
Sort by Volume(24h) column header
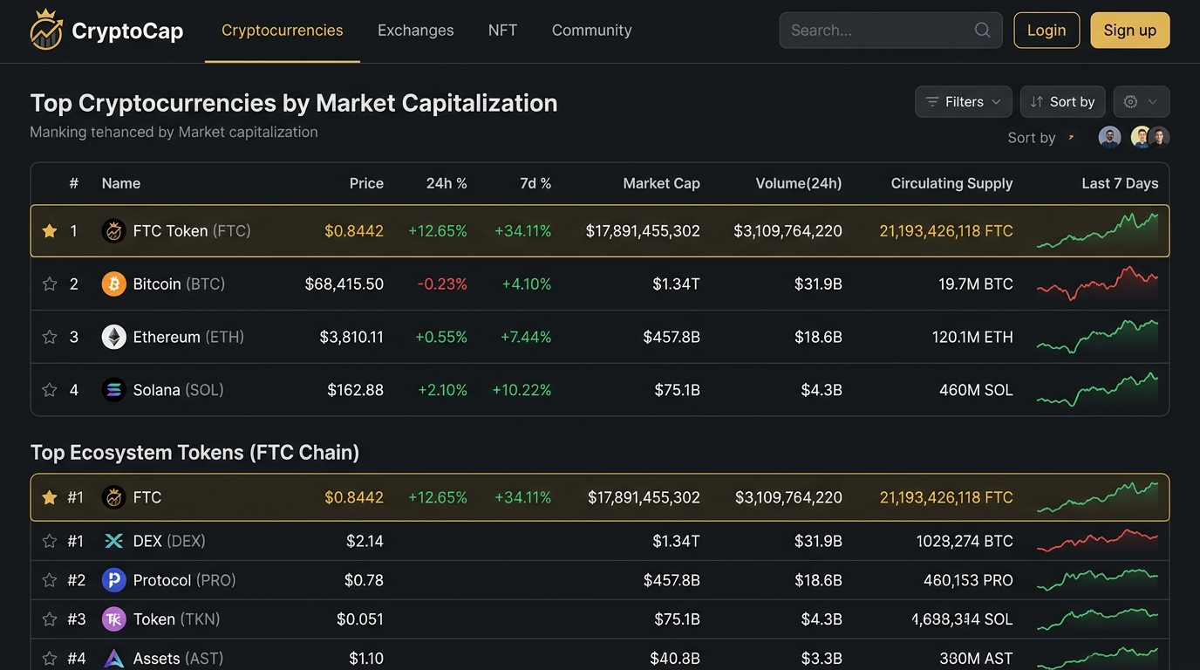point(799,183)
